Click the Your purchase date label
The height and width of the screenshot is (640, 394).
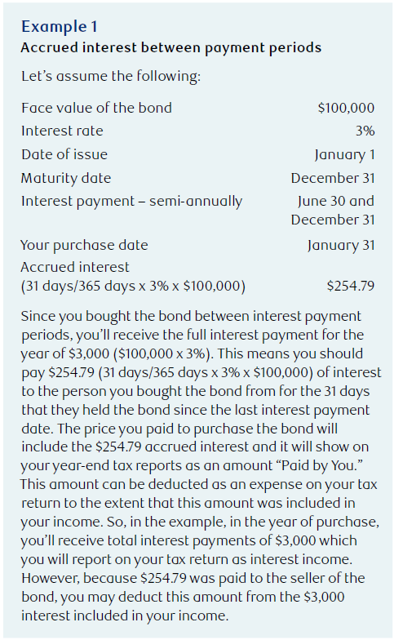coord(84,245)
